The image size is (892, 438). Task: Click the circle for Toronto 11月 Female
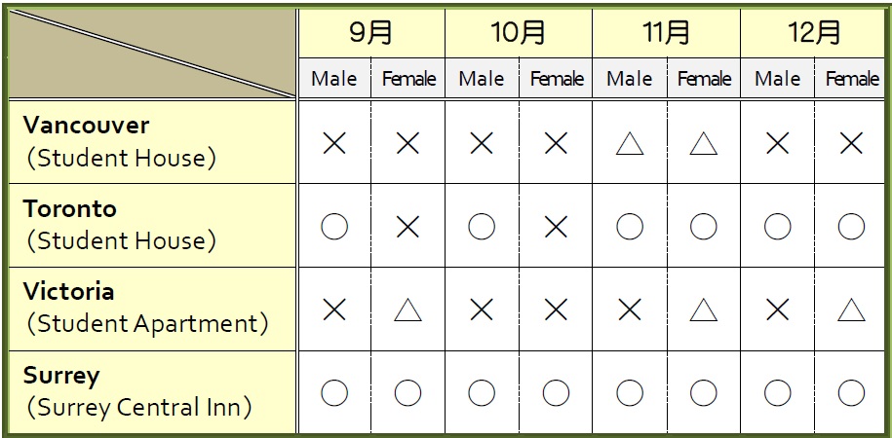[704, 227]
